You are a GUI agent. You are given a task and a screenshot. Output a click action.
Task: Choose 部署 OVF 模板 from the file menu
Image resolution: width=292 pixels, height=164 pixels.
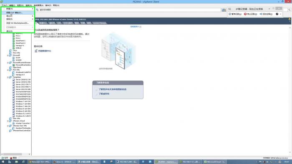(x=18, y=12)
